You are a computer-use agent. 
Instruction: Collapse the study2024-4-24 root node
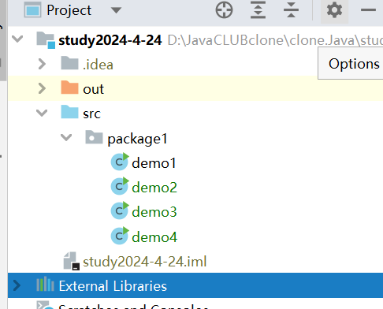pos(17,39)
